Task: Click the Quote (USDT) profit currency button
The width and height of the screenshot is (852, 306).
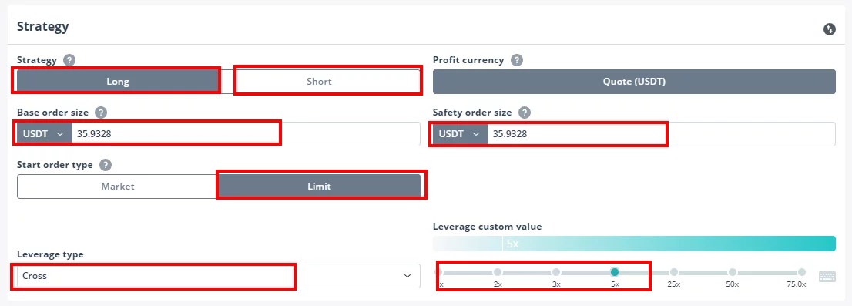Action: click(634, 82)
